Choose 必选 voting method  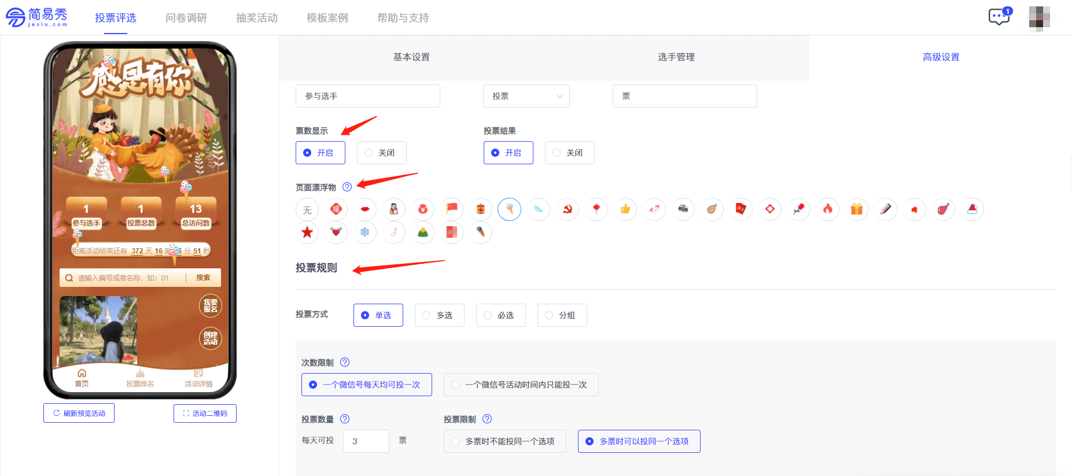pyautogui.click(x=501, y=315)
